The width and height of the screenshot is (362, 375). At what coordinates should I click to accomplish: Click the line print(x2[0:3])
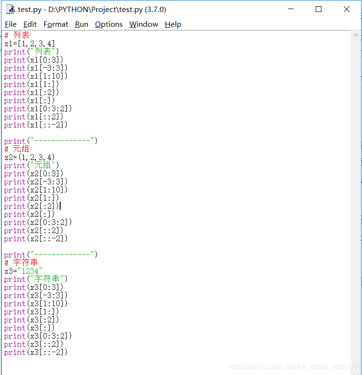click(x=33, y=173)
